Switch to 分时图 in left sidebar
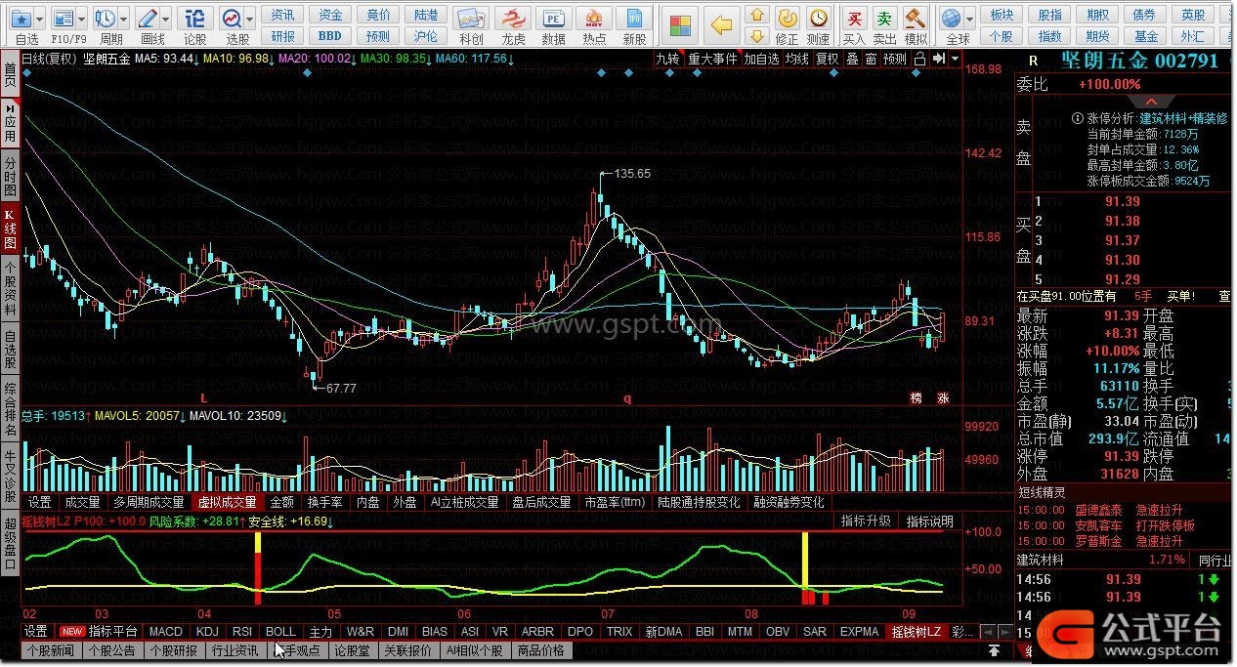This screenshot has width=1237, height=667. (x=10, y=176)
